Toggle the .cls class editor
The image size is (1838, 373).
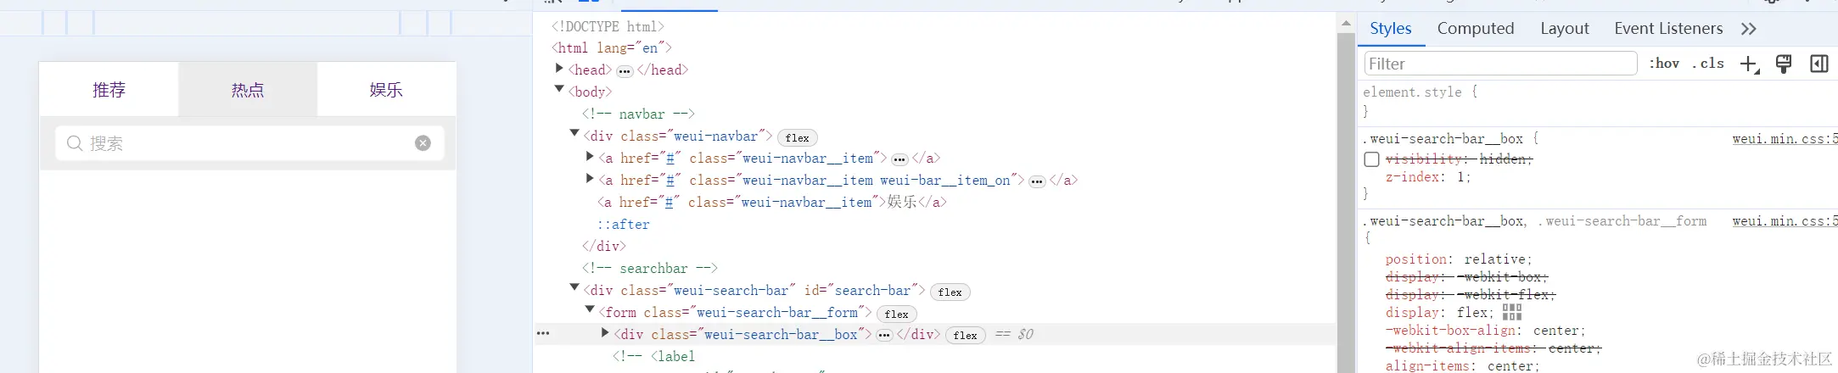pos(1707,64)
